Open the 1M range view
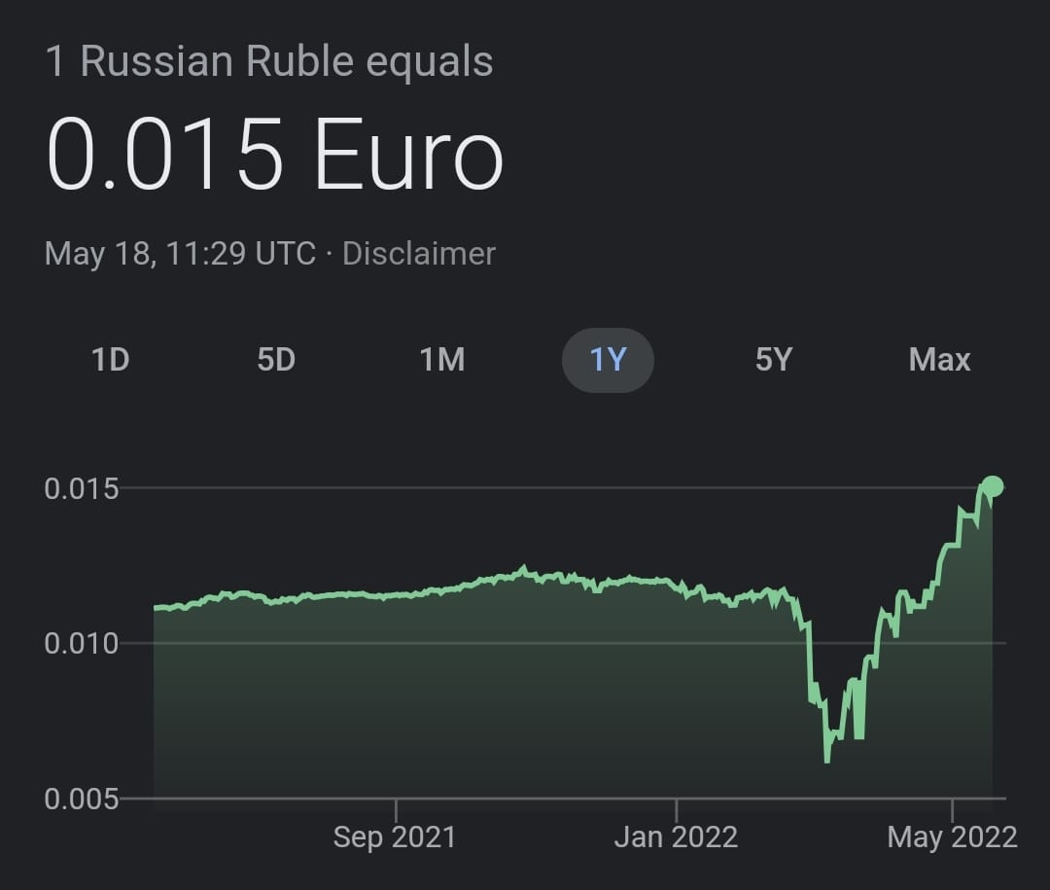The width and height of the screenshot is (1050, 890). [x=442, y=360]
